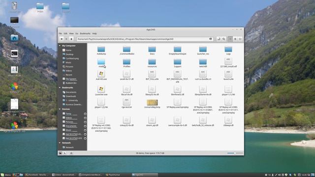This screenshot has height=177, width=315.
Task: Eject the Music device
Action: pos(85,130)
